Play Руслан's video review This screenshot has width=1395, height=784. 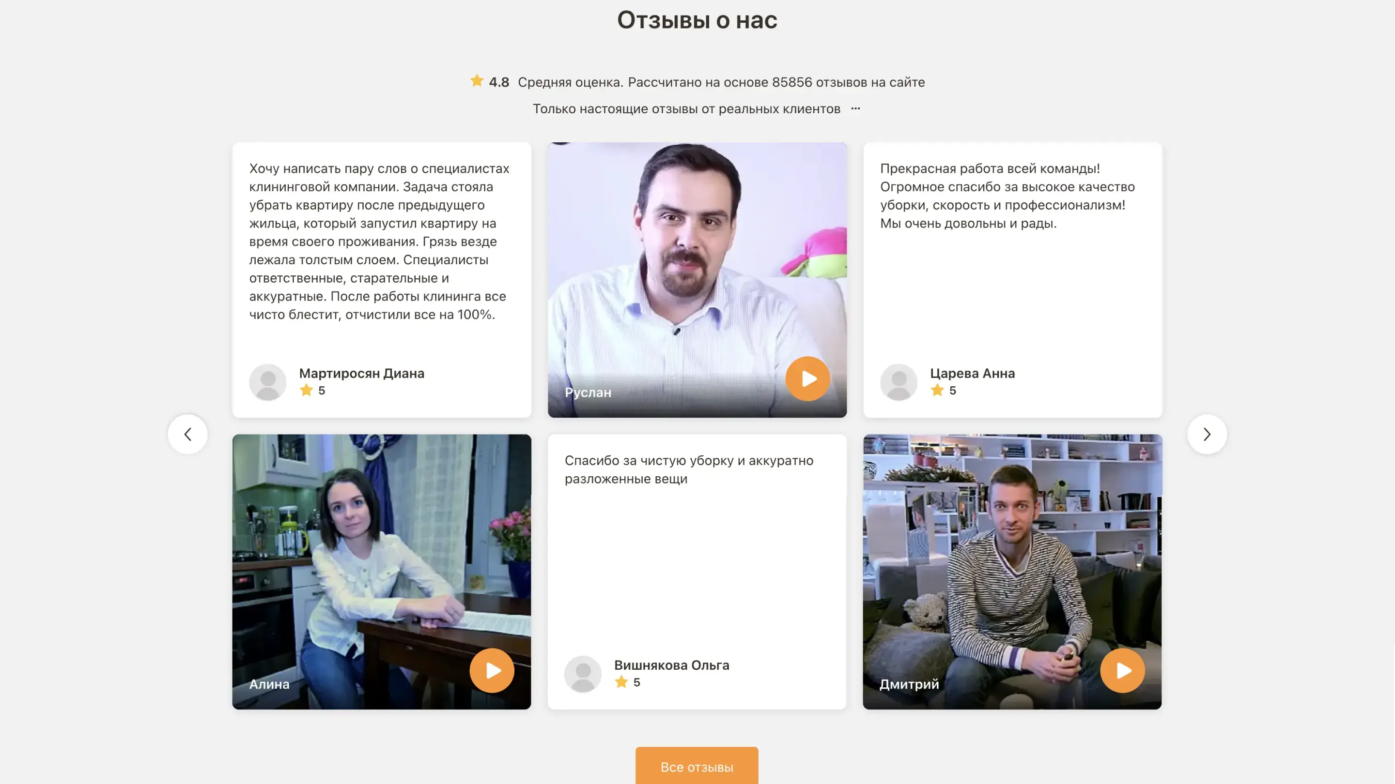(807, 379)
